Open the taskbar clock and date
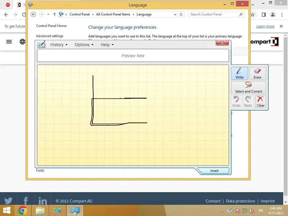 (276, 210)
